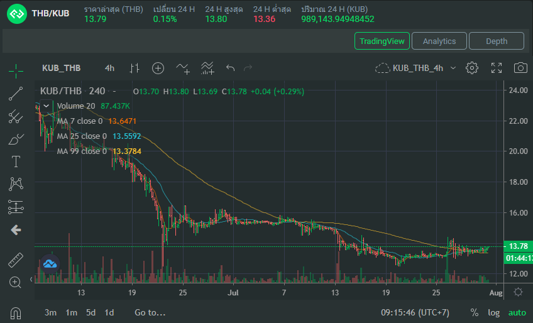533x323 pixels.
Task: Open the indicators menu
Action: coord(183,68)
